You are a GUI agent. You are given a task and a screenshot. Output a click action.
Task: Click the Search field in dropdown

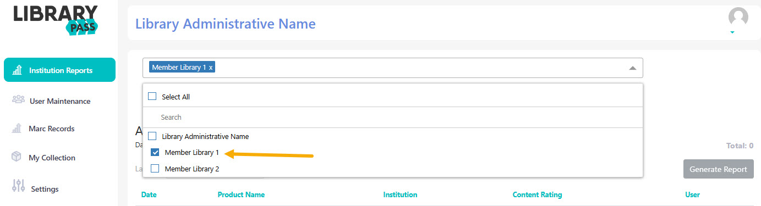click(393, 117)
